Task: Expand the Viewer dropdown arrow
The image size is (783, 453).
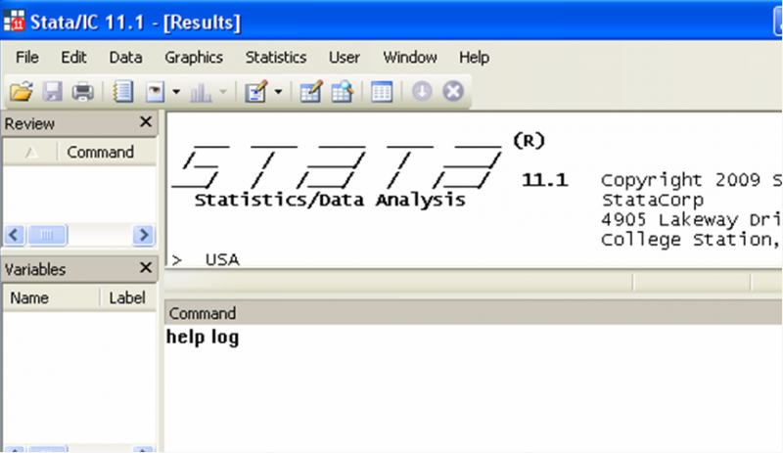Action: (x=176, y=92)
